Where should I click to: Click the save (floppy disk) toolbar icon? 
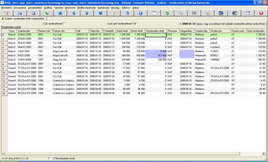tap(33, 13)
